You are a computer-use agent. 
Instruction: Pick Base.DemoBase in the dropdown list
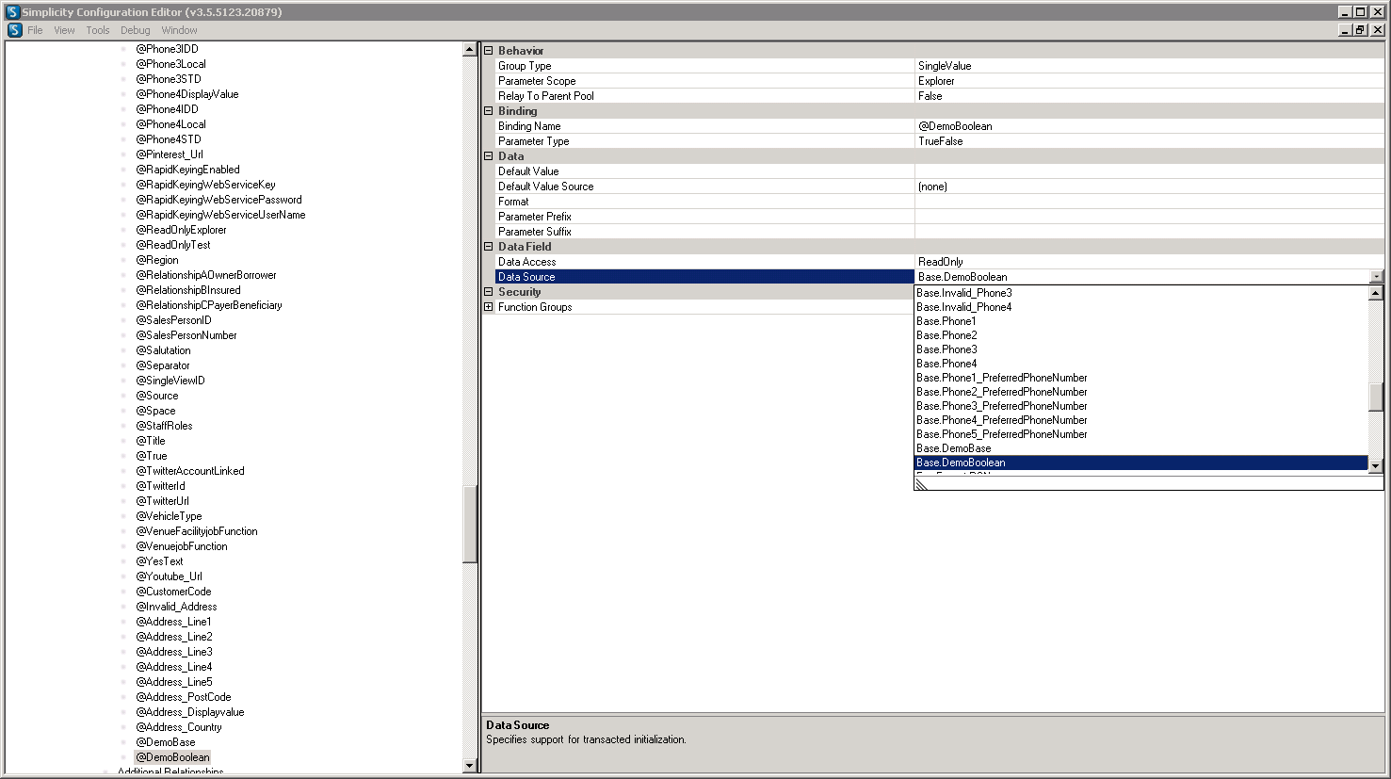point(953,448)
